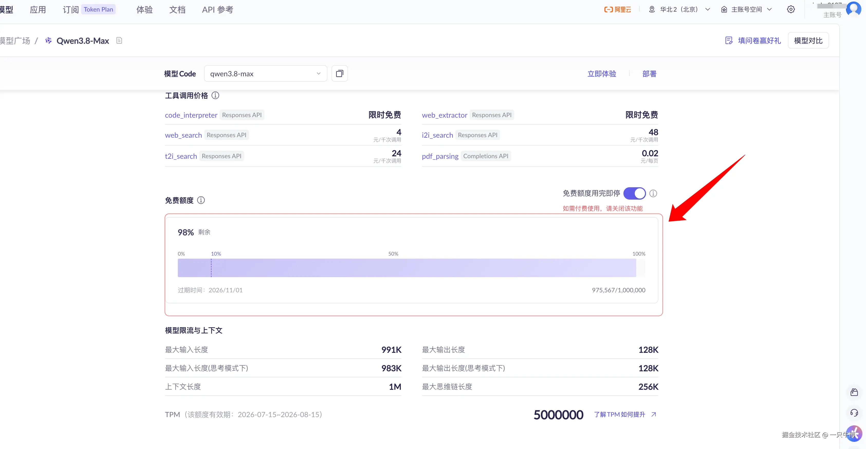This screenshot has height=449, width=866.
Task: Expand the 主账号空间 workspace dropdown
Action: pos(747,10)
